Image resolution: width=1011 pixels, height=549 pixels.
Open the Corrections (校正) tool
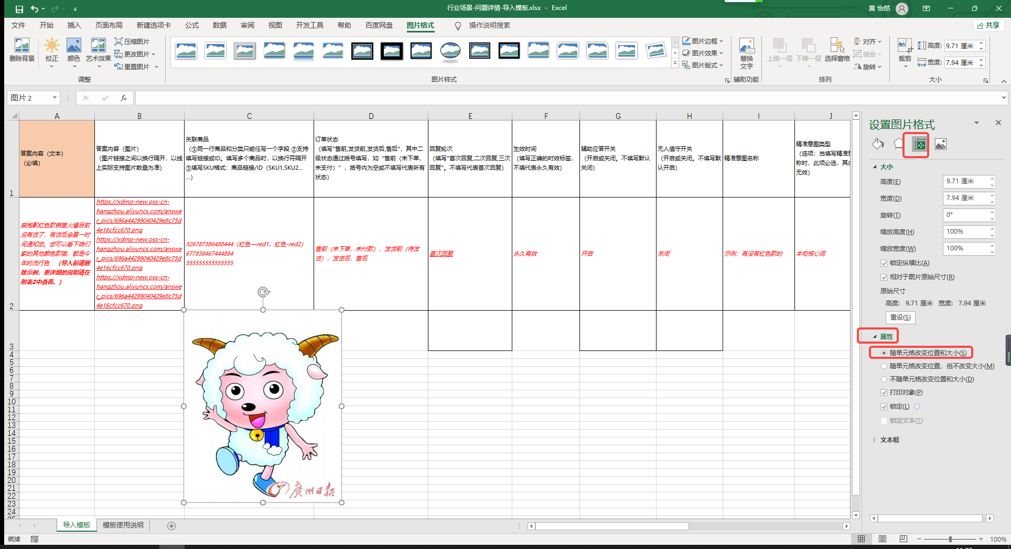[x=51, y=51]
